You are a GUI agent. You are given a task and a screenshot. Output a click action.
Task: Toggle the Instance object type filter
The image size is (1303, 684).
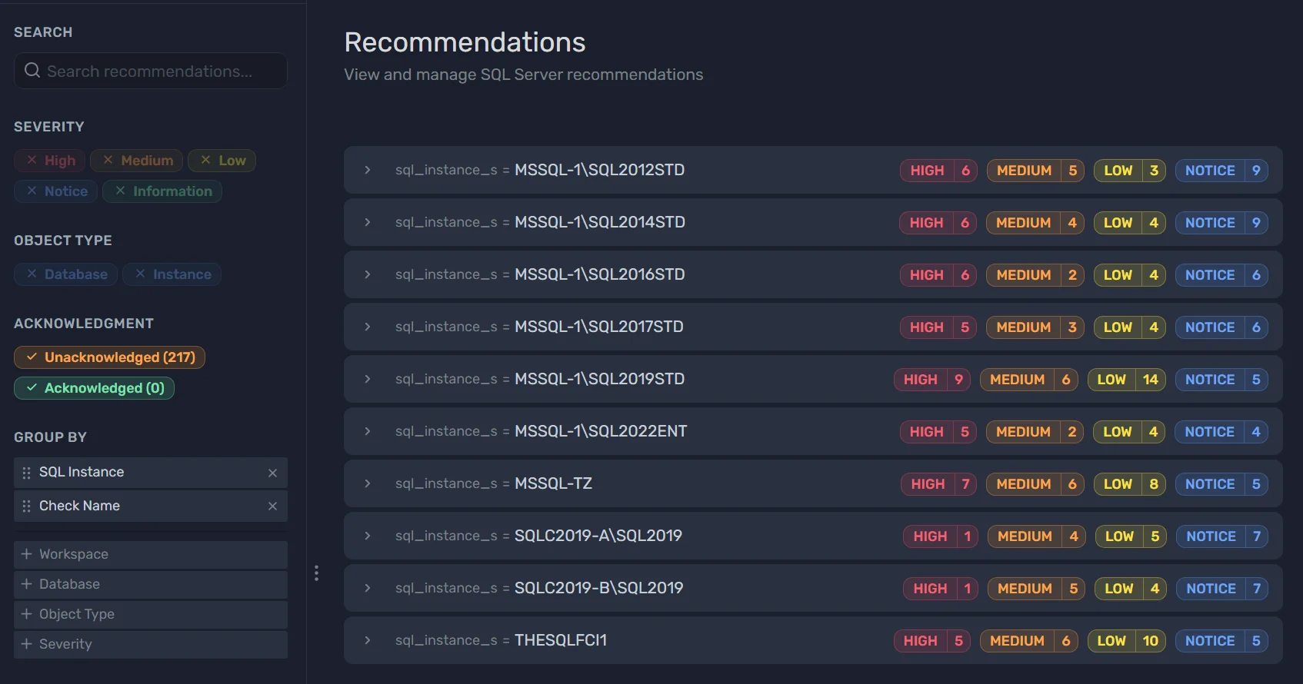(x=172, y=274)
